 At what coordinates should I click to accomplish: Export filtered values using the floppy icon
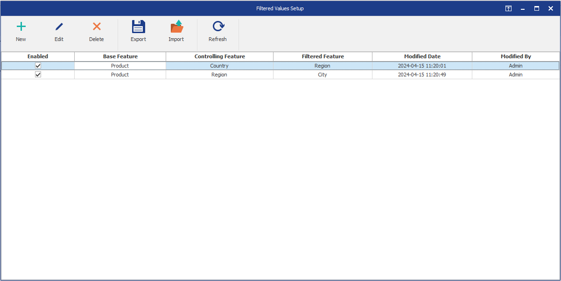pyautogui.click(x=139, y=27)
